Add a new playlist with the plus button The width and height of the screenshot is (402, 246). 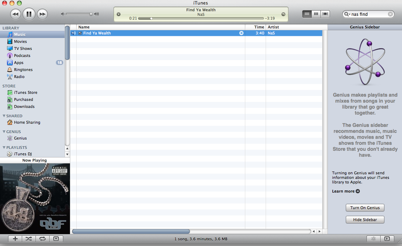coord(15,239)
